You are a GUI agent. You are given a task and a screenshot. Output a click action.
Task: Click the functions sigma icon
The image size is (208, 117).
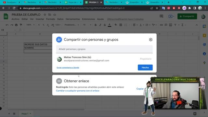[182, 25]
